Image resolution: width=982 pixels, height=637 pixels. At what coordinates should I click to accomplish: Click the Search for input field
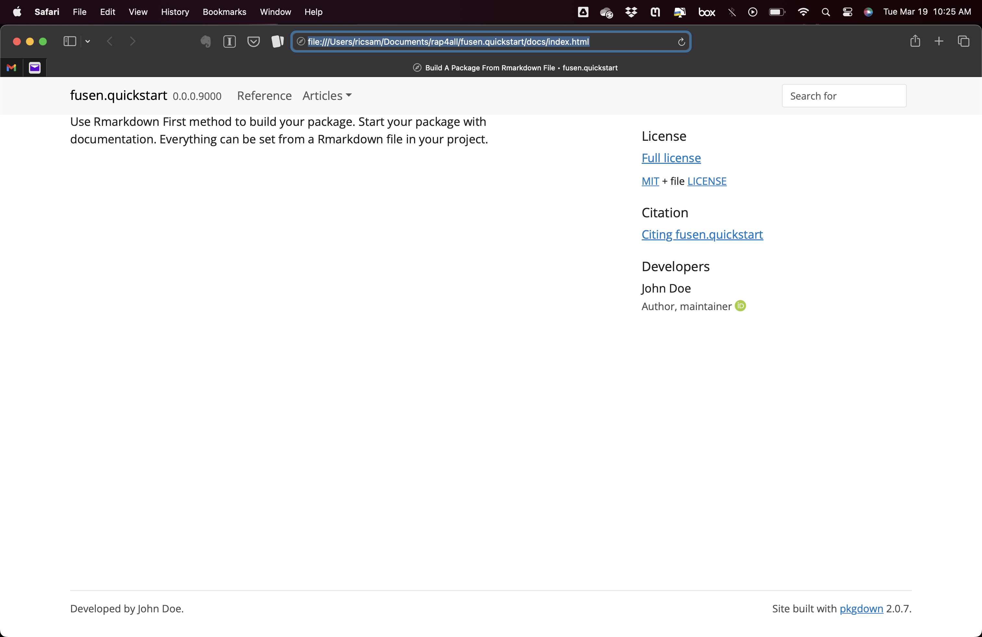click(844, 96)
